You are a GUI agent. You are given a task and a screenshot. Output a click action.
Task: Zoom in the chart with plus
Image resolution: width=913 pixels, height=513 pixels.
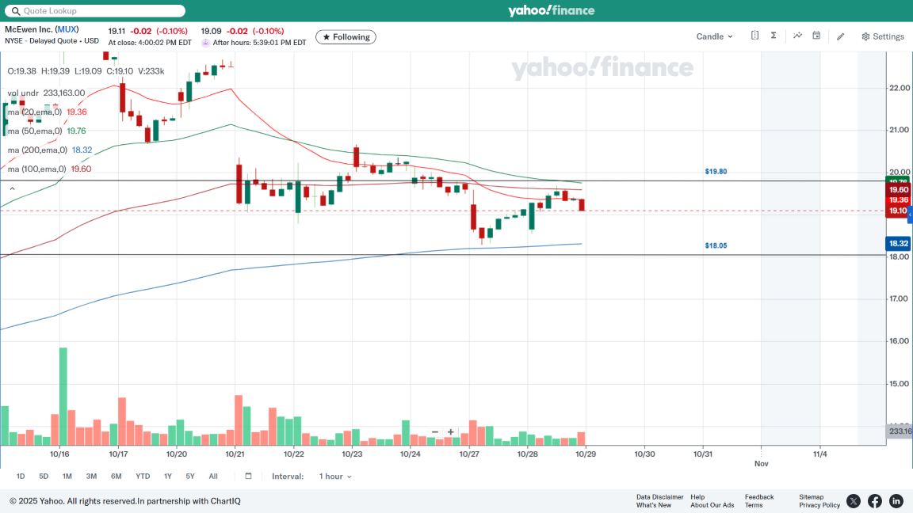451,431
